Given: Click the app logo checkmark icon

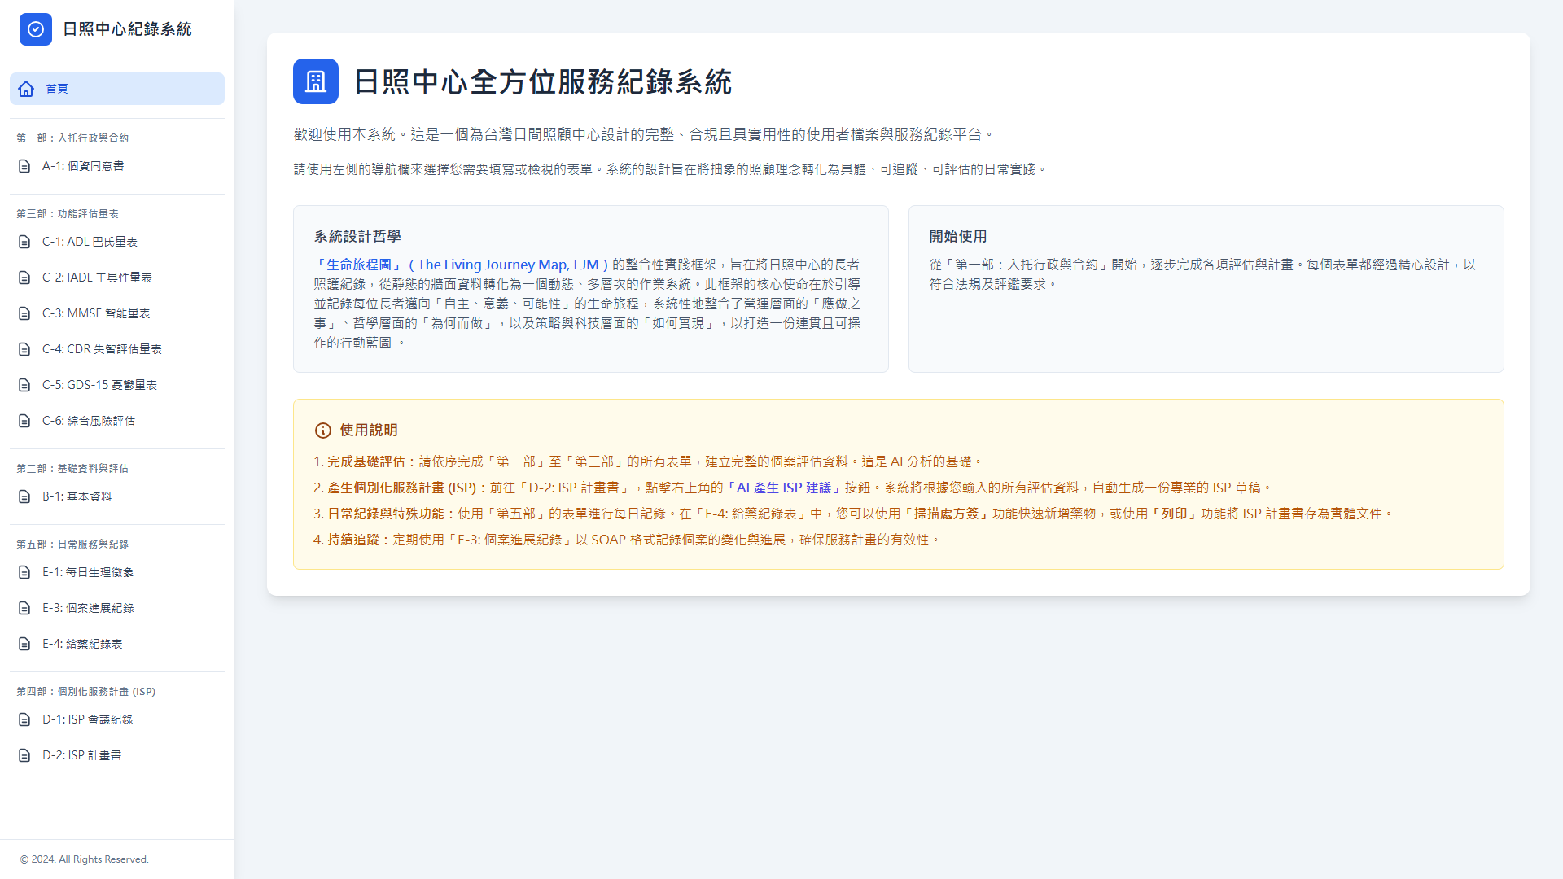Looking at the screenshot, I should pyautogui.click(x=36, y=29).
